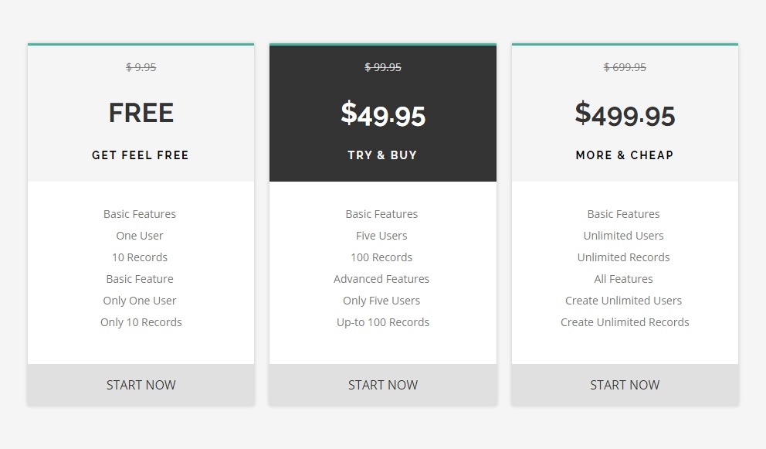This screenshot has width=766, height=449.
Task: Click START NOW under the $499.95 plan
Action: 625,385
